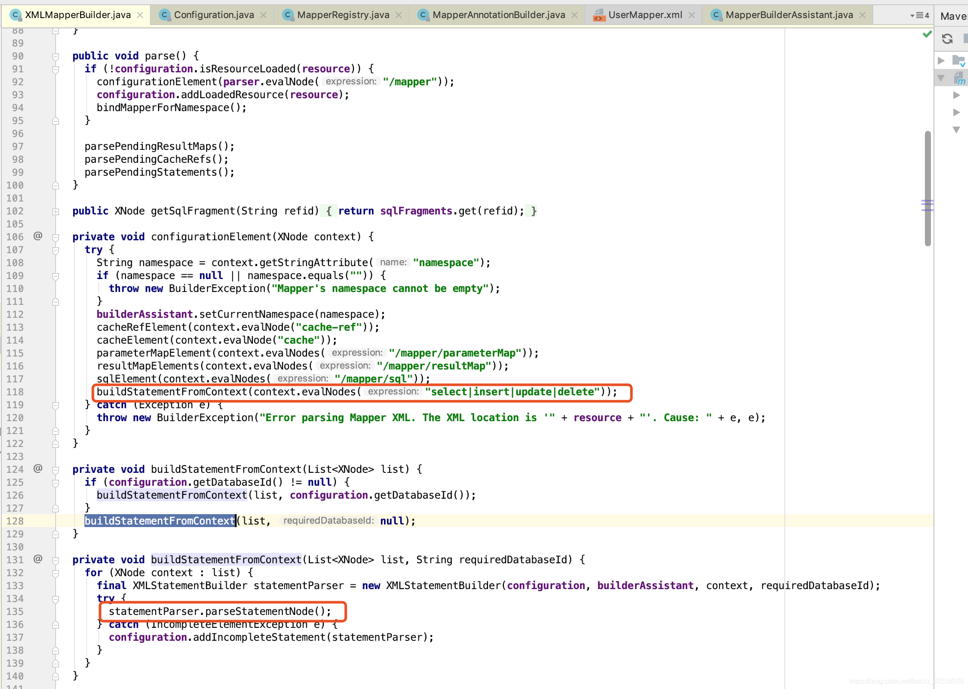Click the Maven project file icon
This screenshot has height=689, width=968.
(x=959, y=78)
